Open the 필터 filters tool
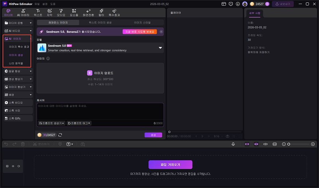 [101, 13]
